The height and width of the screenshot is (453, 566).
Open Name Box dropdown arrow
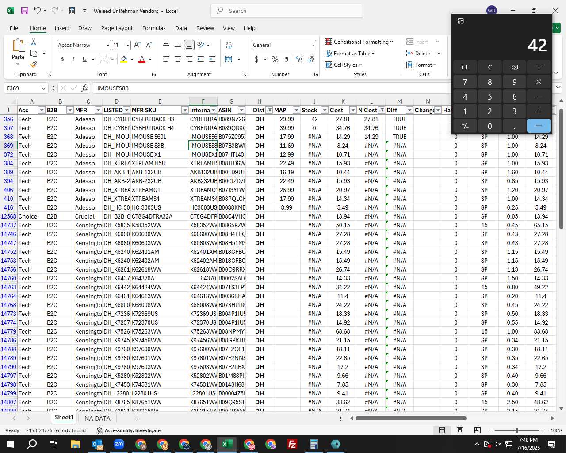43,88
